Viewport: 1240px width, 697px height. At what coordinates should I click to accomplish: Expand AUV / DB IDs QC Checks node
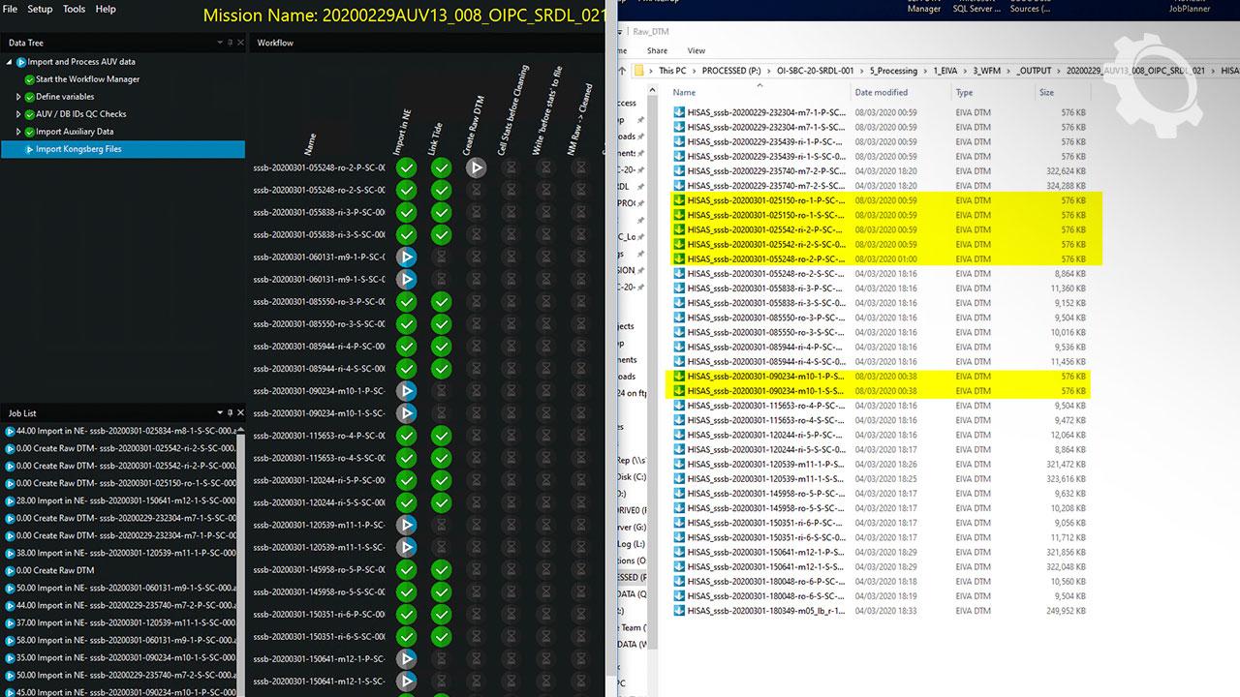click(x=18, y=114)
